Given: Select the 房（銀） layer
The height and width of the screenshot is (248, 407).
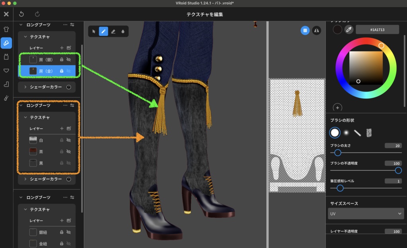Looking at the screenshot, I should pyautogui.click(x=47, y=60).
